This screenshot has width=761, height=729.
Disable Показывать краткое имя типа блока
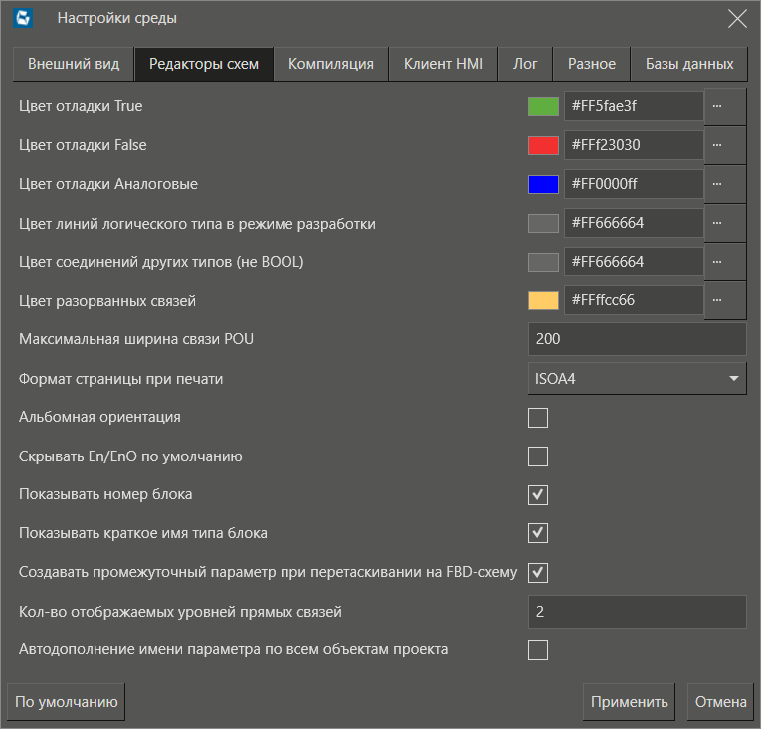(x=538, y=533)
